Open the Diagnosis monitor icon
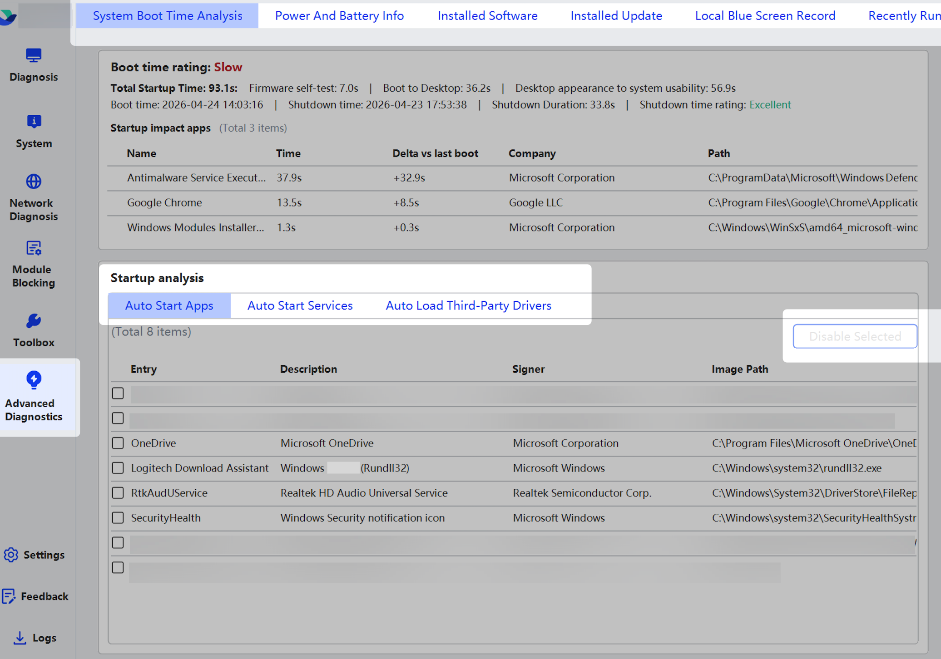This screenshot has height=659, width=941. tap(34, 55)
